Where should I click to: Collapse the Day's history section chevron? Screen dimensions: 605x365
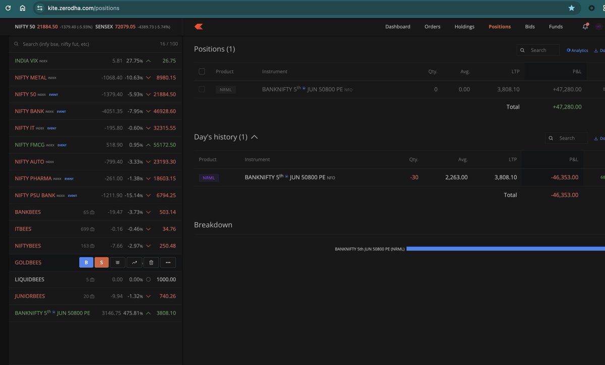point(255,137)
